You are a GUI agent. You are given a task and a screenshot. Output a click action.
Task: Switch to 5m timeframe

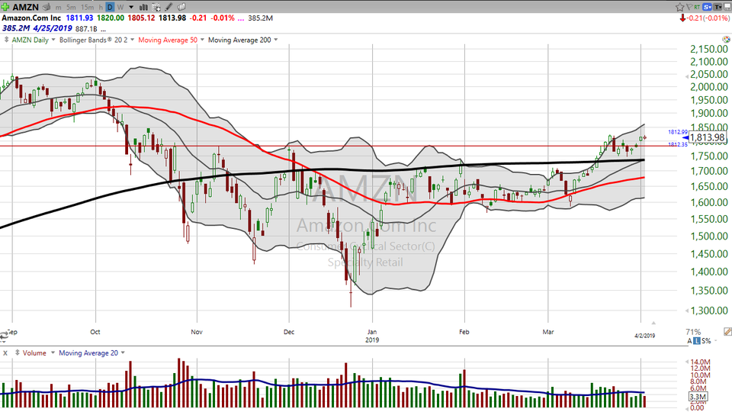click(x=71, y=7)
